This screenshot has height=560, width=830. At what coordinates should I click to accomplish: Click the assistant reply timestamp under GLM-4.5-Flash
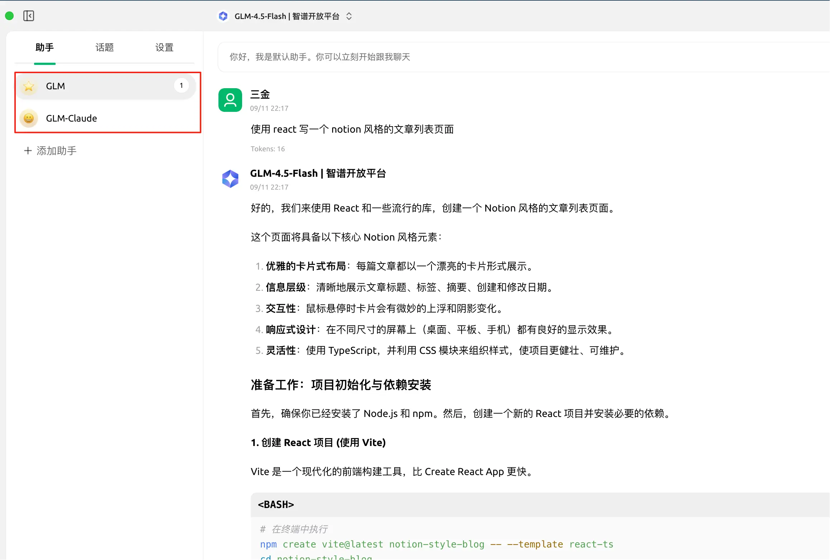[x=269, y=187]
